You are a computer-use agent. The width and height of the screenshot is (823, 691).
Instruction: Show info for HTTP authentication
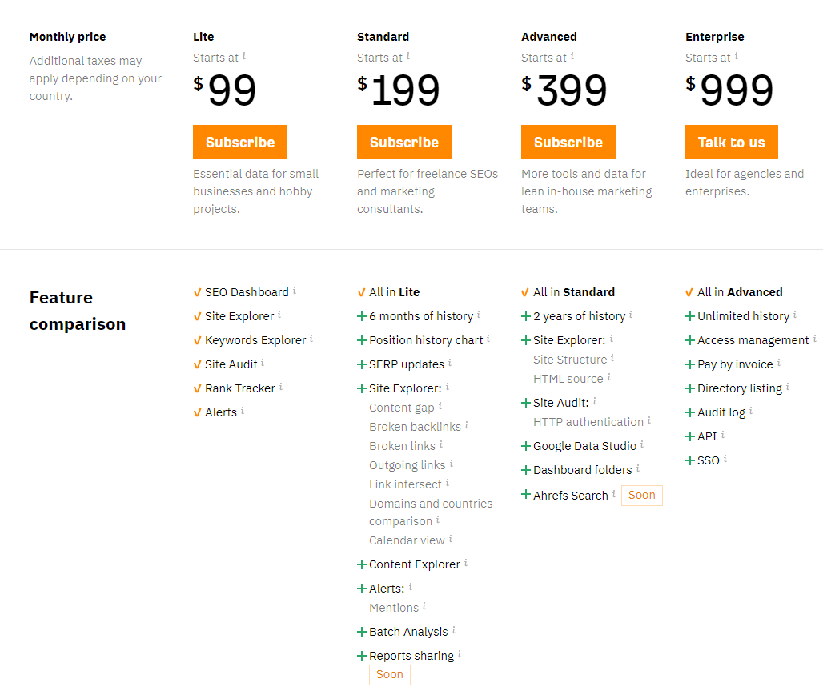(649, 420)
